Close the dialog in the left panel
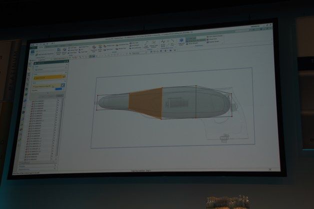Image resolution: width=314 pixels, height=209 pixels. [x=67, y=61]
